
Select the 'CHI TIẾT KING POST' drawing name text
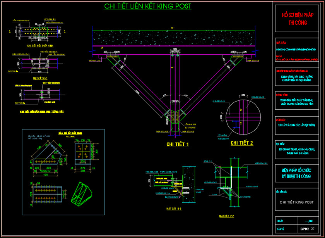click(297, 202)
